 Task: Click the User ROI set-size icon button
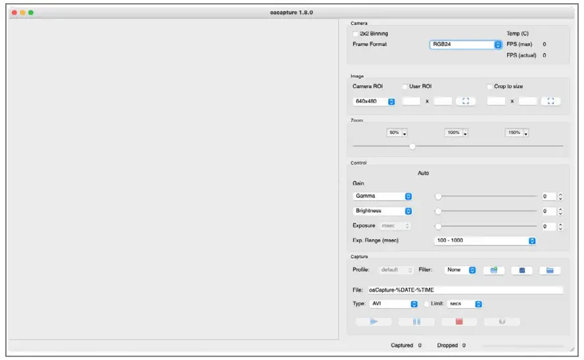pyautogui.click(x=466, y=101)
